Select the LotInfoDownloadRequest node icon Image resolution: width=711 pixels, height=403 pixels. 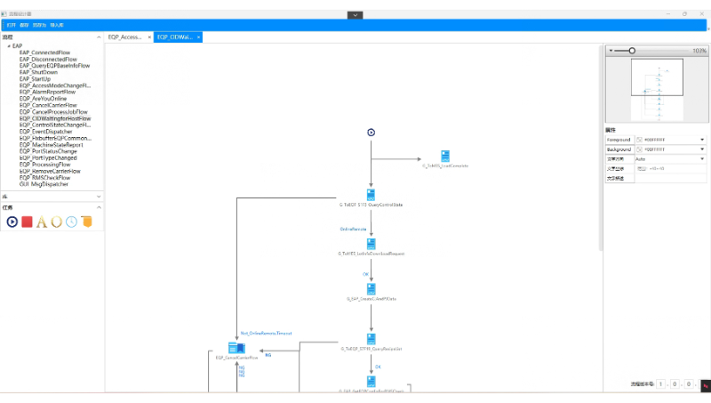[x=371, y=244]
